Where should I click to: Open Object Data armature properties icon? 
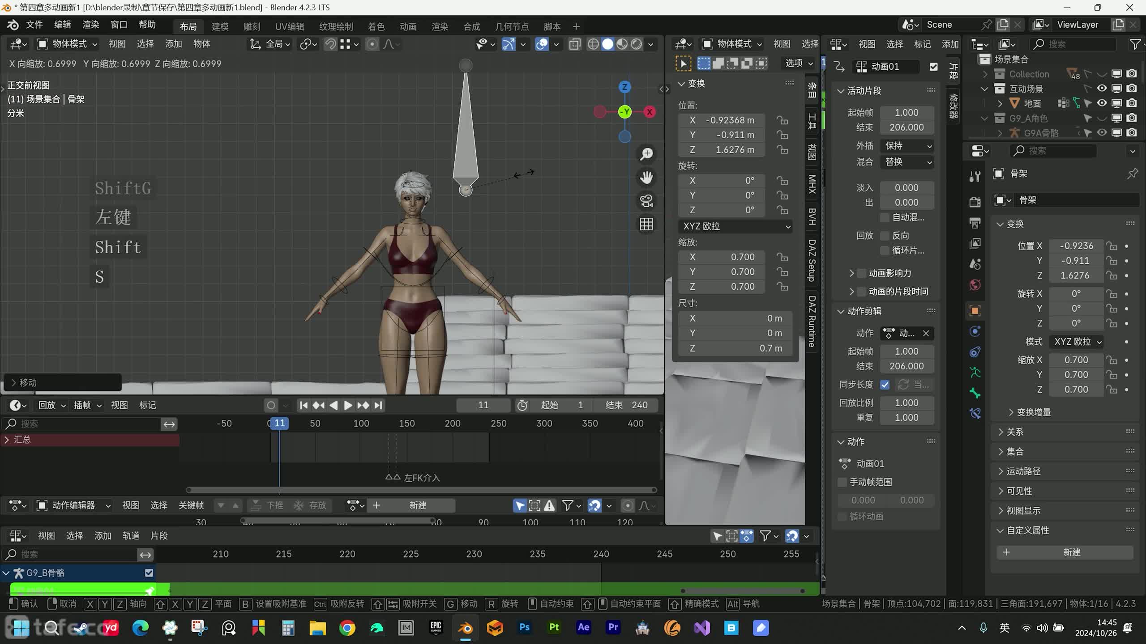975,372
